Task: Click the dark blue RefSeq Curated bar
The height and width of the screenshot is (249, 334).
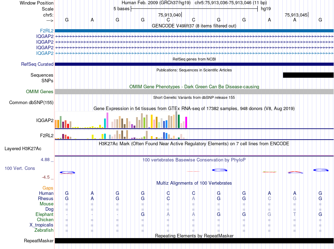Action: [194, 64]
